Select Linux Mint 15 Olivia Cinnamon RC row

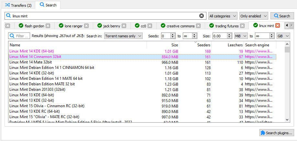(x=142, y=106)
